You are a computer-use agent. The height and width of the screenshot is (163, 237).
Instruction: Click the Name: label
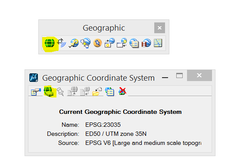pos(70,125)
